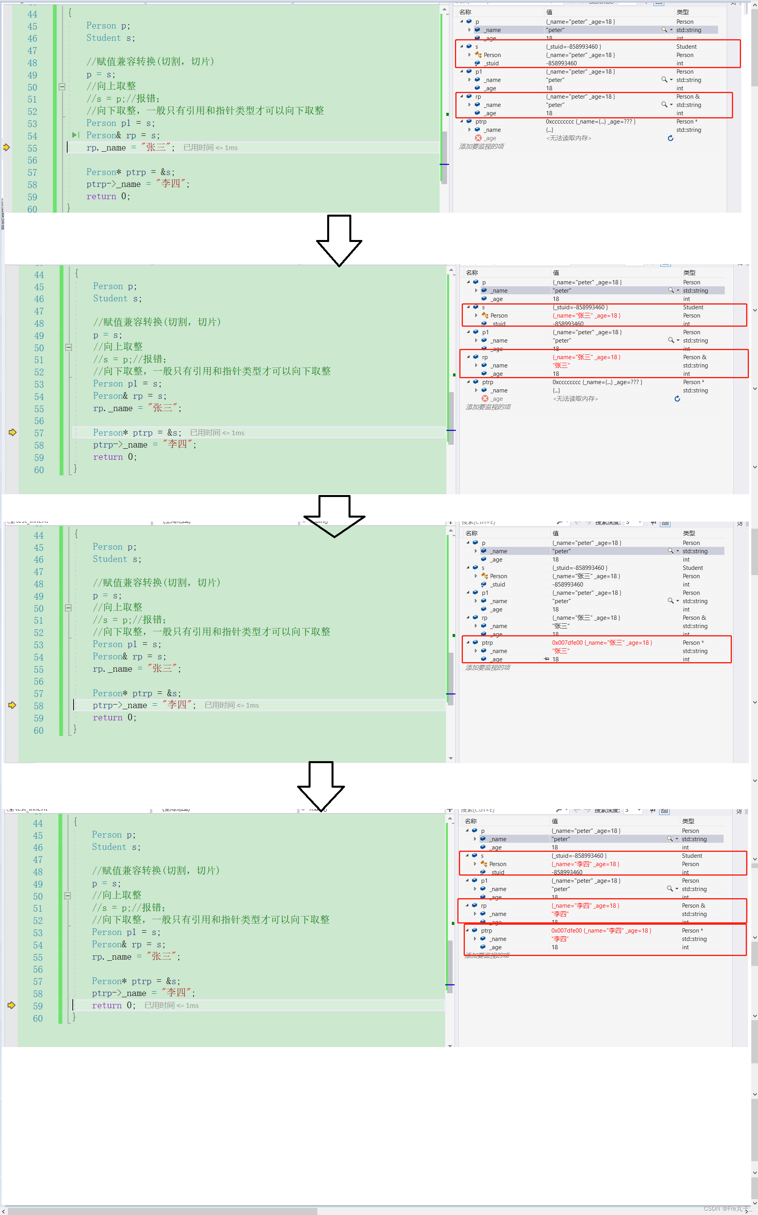Click the yellow execution arrow at line 58

pos(13,705)
